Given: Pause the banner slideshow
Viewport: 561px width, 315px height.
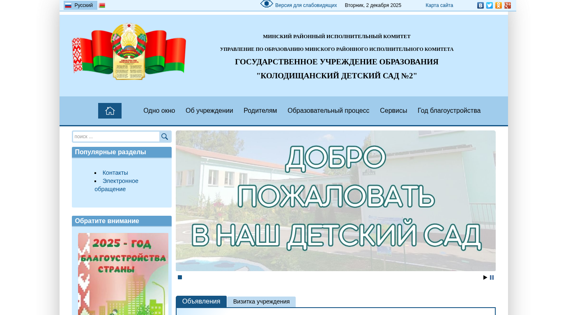Looking at the screenshot, I should pyautogui.click(x=492, y=278).
